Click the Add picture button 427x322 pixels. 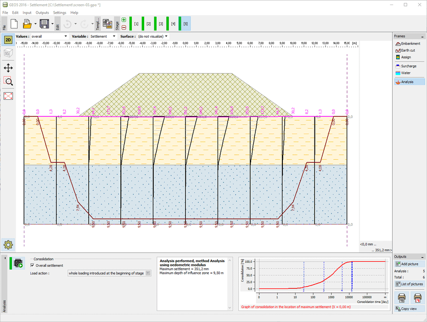pos(409,264)
